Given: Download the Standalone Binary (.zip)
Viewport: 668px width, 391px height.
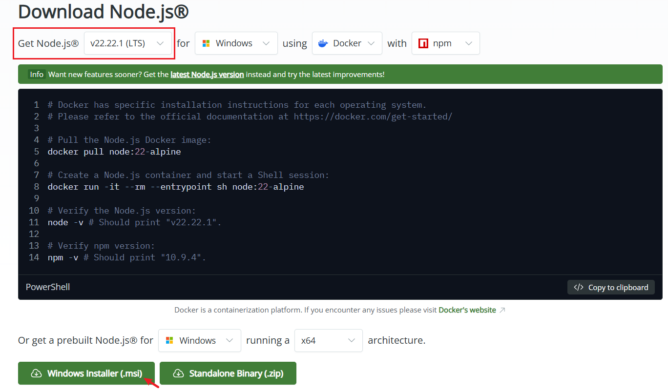Looking at the screenshot, I should 228,373.
